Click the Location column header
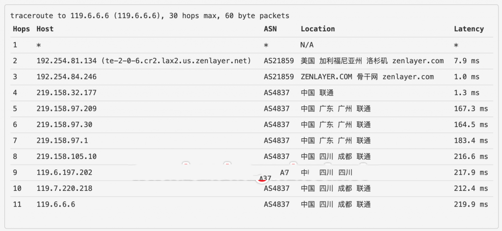502x231 pixels. click(318, 29)
